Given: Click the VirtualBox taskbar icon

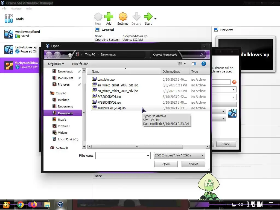Looking at the screenshot, I should pyautogui.click(x=60, y=204).
